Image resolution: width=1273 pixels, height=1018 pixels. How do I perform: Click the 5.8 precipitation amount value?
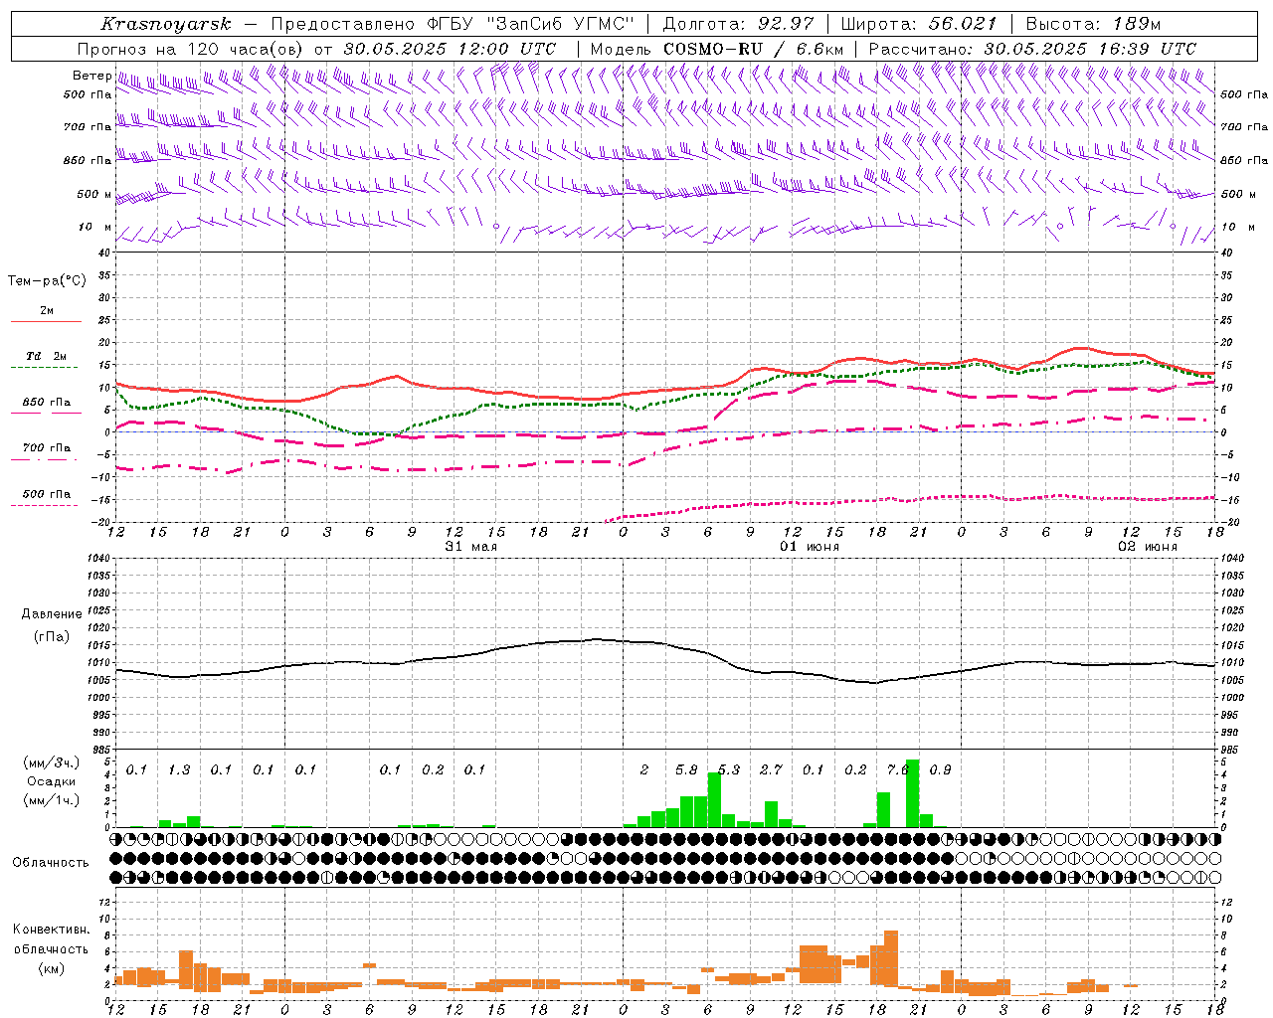pos(686,769)
